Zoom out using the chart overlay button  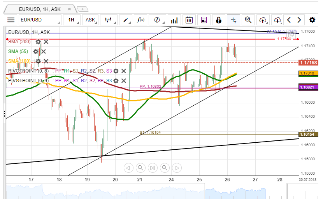(140, 168)
